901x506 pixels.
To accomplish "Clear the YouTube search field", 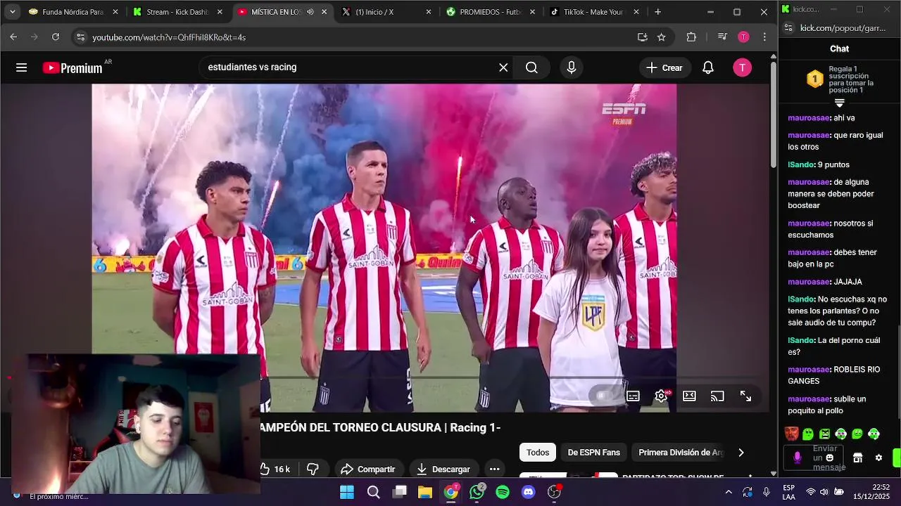I will point(503,67).
